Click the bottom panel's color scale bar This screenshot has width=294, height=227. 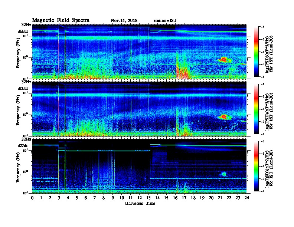click(256, 166)
